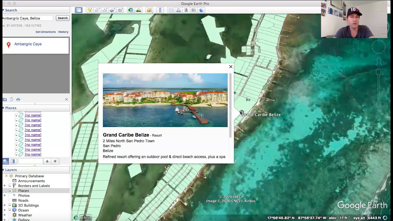The height and width of the screenshot is (221, 393).
Task: Select the Record a Tour tool
Action: click(120, 10)
